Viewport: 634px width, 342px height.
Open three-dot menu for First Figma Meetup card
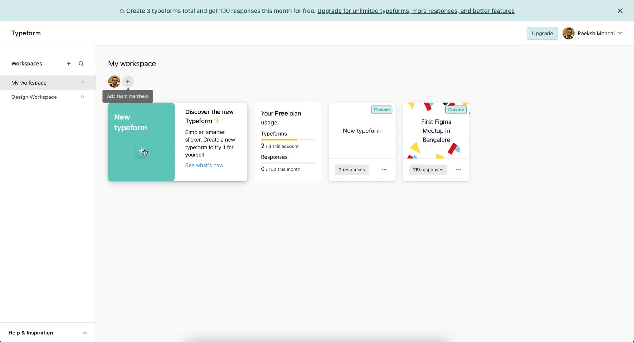pos(458,170)
